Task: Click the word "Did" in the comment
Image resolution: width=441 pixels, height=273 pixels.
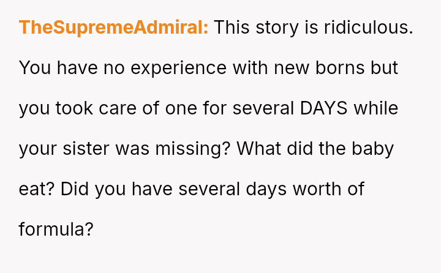Action: pos(75,189)
